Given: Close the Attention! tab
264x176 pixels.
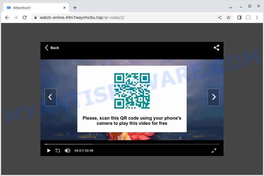Looking at the screenshot, I should click(x=64, y=8).
